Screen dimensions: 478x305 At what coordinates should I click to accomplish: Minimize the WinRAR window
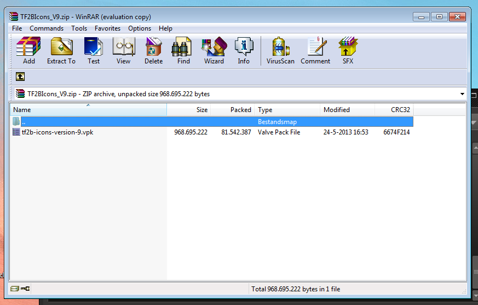(421, 17)
